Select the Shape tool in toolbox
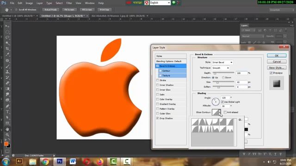 [x=7, y=123]
